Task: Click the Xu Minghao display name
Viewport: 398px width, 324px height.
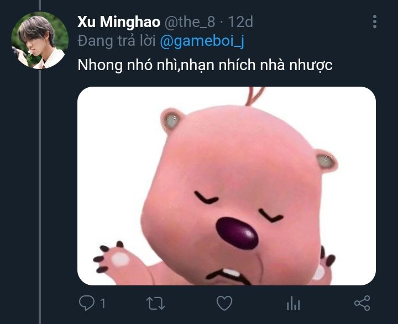Action: click(119, 22)
